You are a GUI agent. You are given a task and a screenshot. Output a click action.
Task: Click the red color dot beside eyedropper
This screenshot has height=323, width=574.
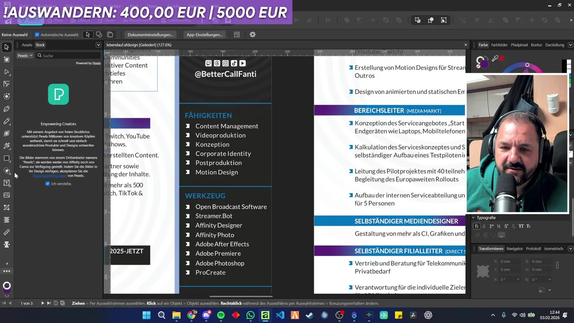coord(502,58)
